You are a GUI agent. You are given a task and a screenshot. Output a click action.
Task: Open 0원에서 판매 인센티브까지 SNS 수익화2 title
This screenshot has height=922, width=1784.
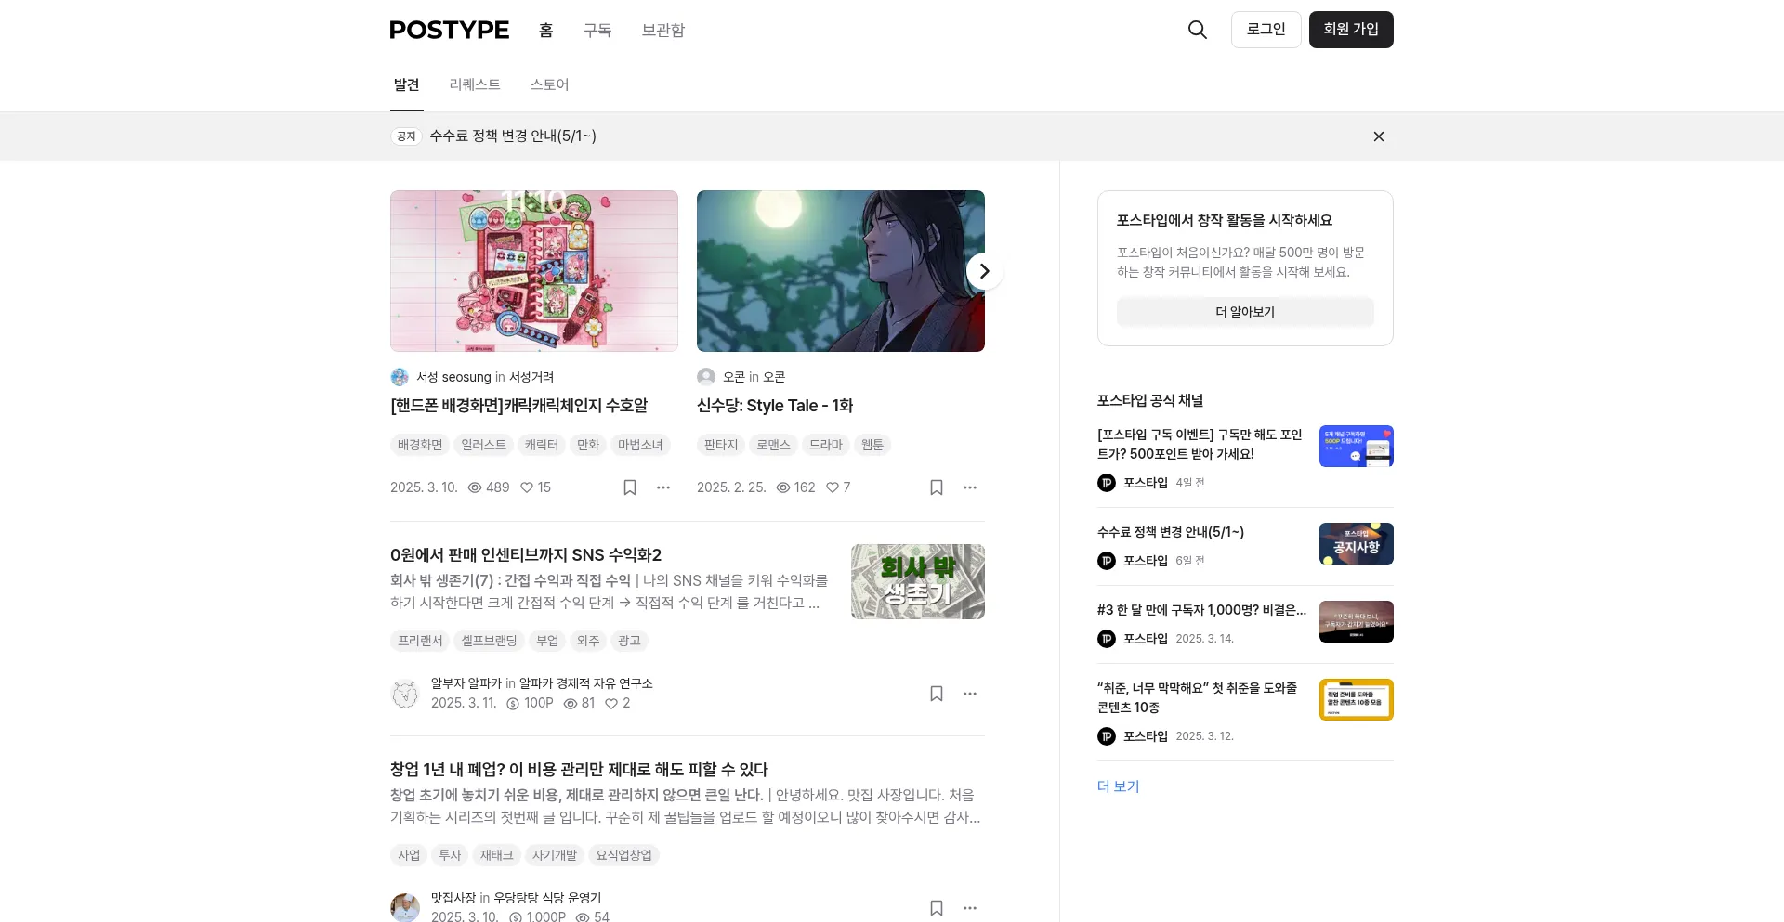coord(526,555)
